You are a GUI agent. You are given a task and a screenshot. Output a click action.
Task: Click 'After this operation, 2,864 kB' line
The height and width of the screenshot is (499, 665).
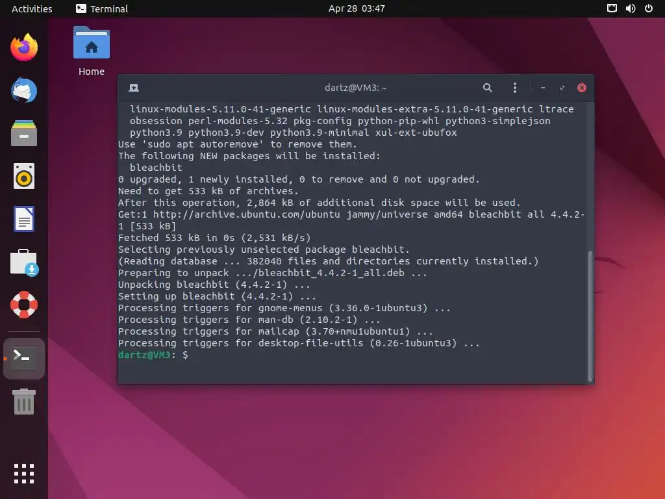pos(320,203)
